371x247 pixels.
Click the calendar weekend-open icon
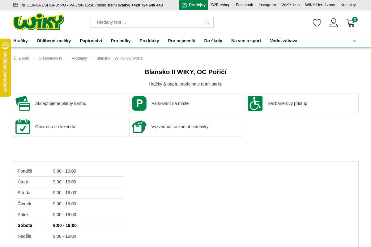click(23, 127)
